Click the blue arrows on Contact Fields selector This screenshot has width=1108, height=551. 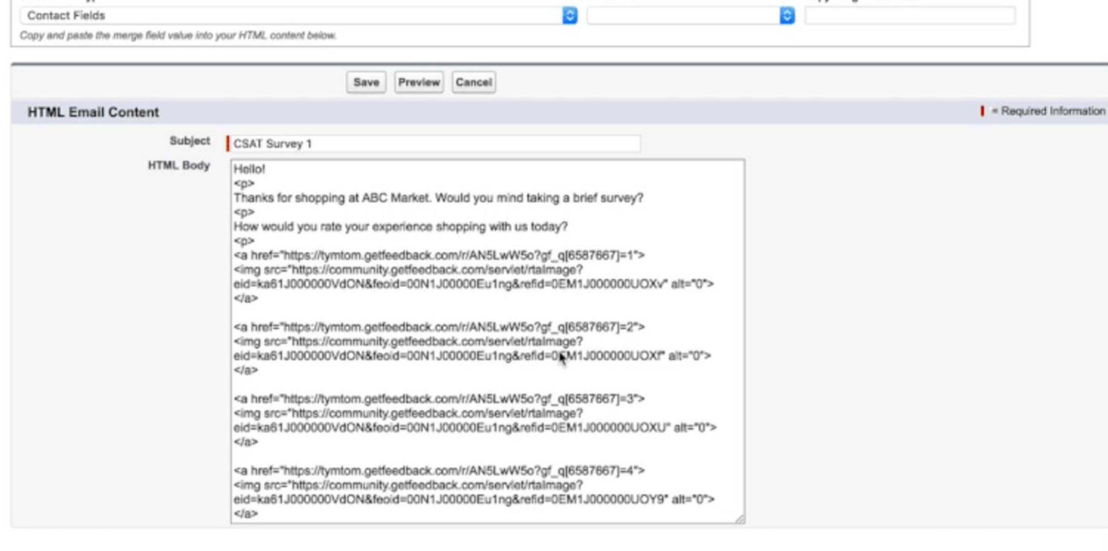570,16
